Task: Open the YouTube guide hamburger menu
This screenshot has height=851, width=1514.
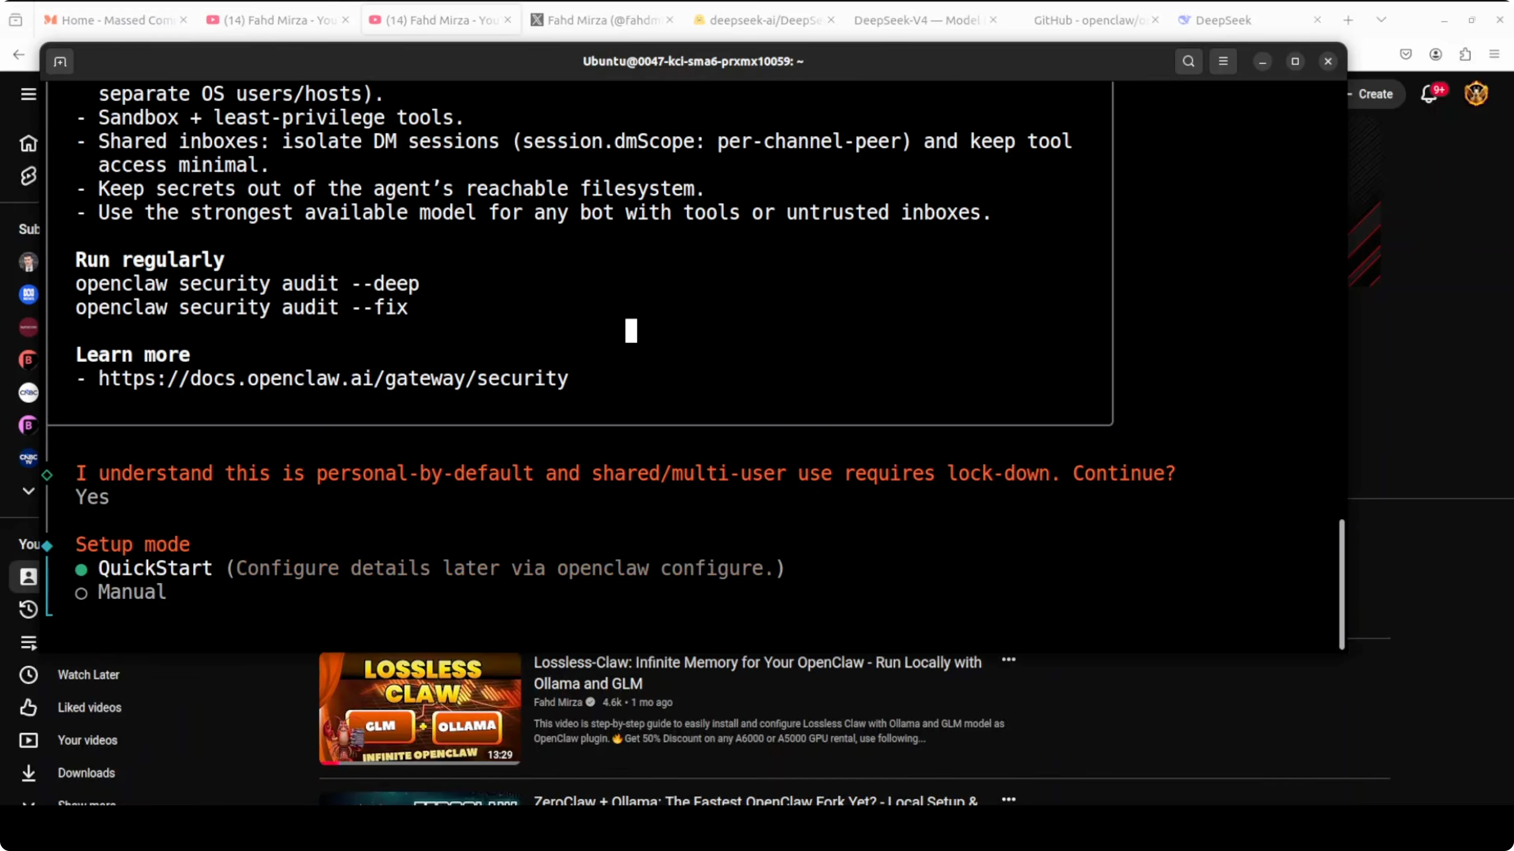Action: click(x=28, y=94)
